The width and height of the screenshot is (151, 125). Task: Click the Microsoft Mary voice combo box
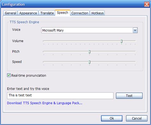coord(90,30)
